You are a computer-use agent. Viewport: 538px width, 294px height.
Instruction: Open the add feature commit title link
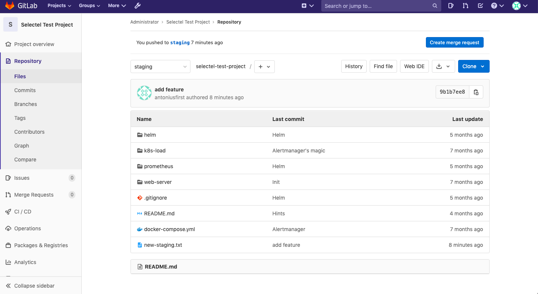coord(169,90)
